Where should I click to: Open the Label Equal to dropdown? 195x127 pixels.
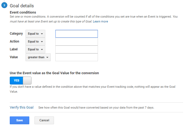35,49
